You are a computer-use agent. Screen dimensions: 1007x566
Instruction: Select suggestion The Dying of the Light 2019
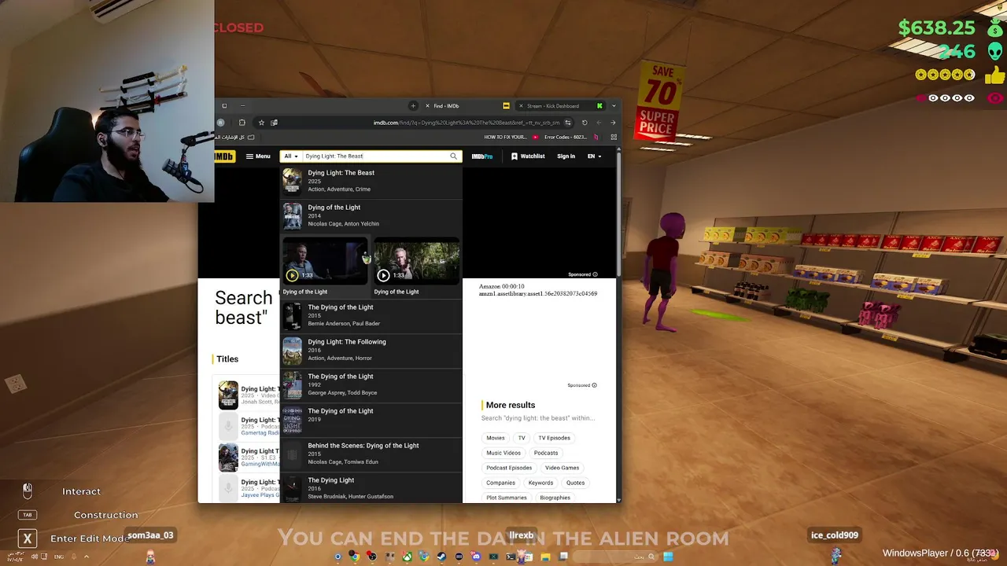tap(371, 419)
